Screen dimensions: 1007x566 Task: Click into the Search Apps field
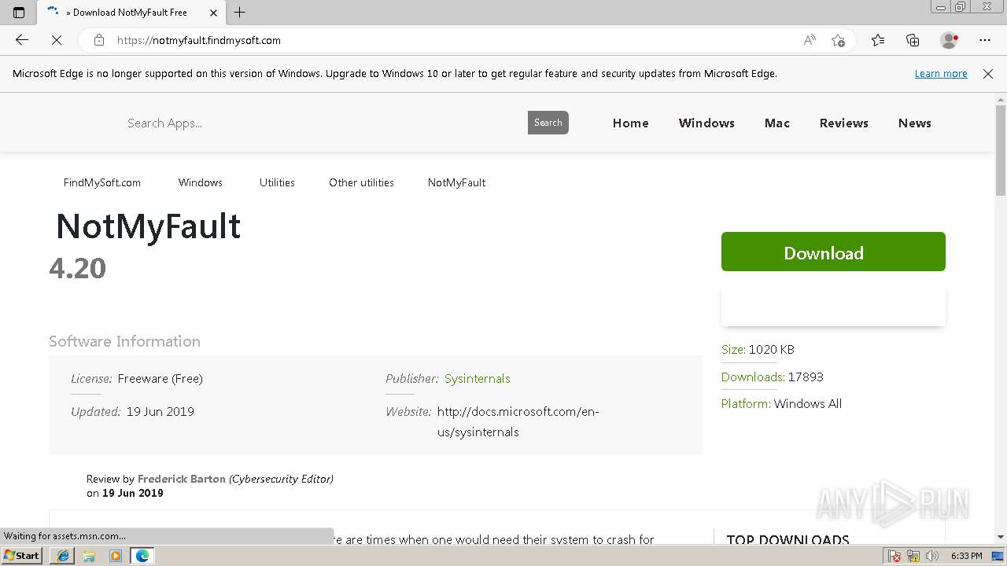coord(323,123)
